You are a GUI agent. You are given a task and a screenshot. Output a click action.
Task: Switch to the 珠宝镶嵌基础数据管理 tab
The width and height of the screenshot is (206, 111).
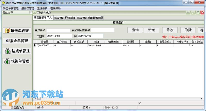pyautogui.click(x=90, y=18)
